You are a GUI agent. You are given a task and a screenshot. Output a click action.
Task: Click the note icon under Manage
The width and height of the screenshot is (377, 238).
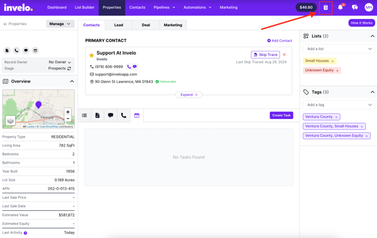7,50
